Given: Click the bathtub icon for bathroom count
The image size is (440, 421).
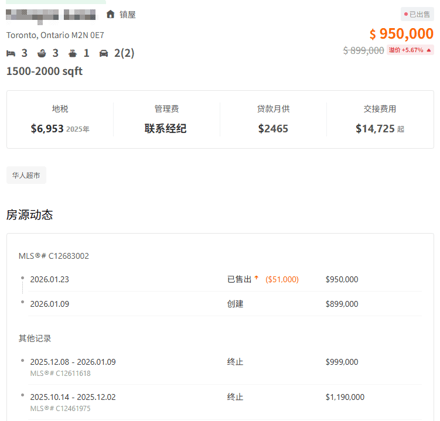Looking at the screenshot, I should pos(42,53).
